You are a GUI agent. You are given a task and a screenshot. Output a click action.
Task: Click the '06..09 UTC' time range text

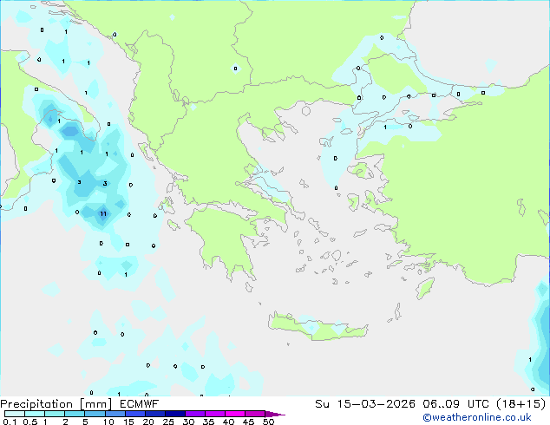click(x=455, y=404)
